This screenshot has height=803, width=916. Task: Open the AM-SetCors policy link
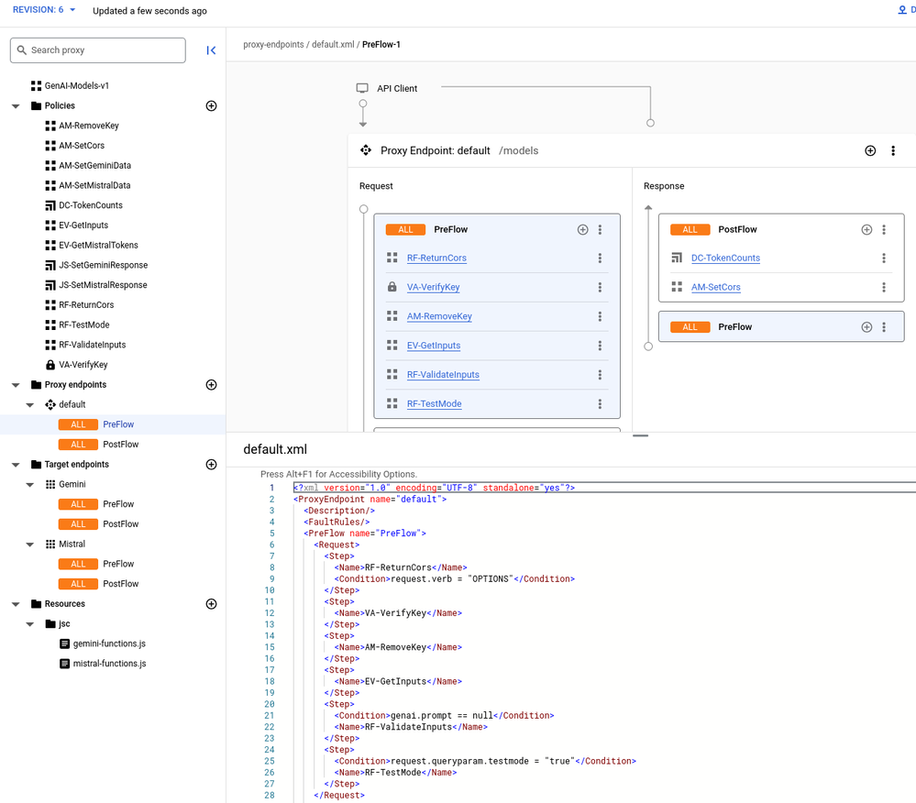pos(715,287)
